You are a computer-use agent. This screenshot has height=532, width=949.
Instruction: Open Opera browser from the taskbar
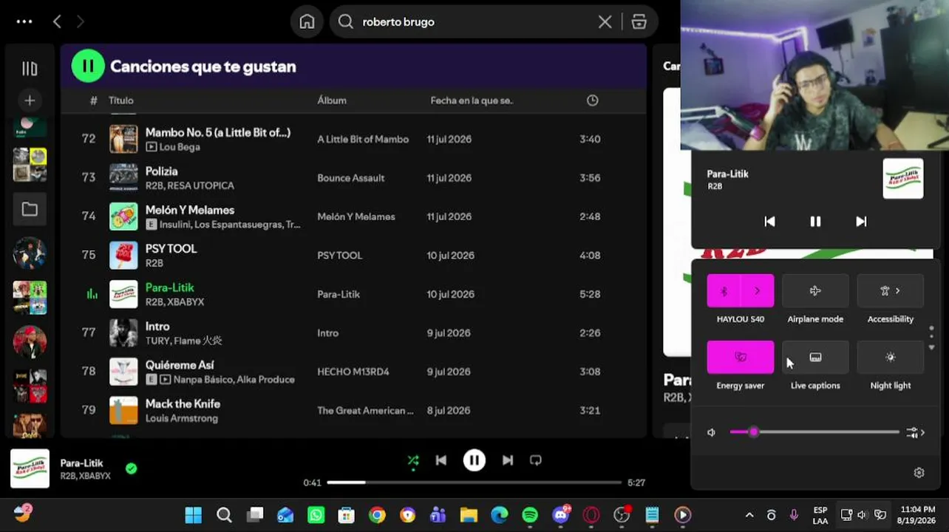(591, 515)
